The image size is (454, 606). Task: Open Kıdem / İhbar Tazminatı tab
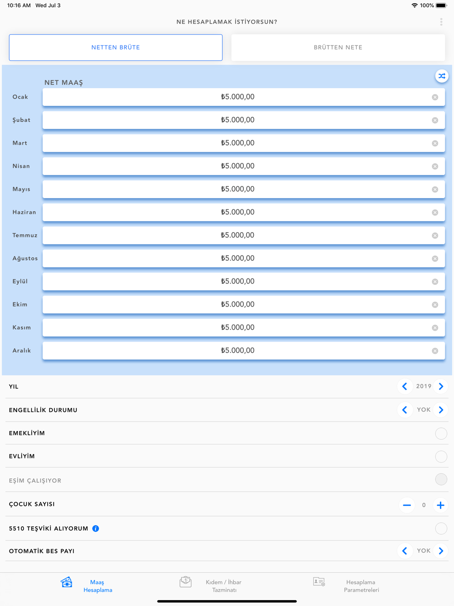(x=212, y=586)
